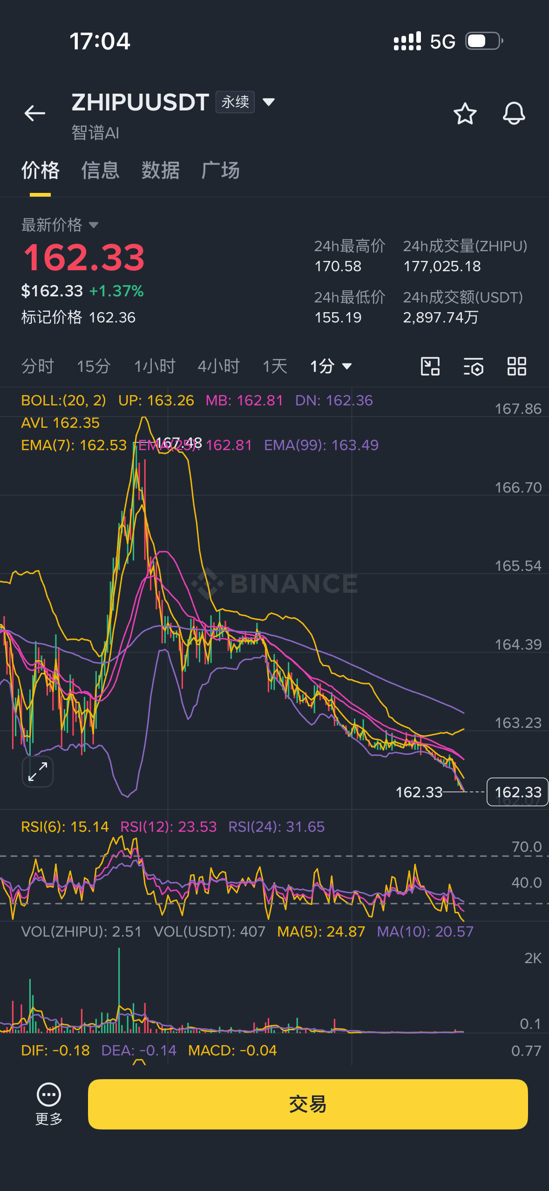
Task: Tap the ZHIPUUSDT pair title
Action: coord(140,102)
